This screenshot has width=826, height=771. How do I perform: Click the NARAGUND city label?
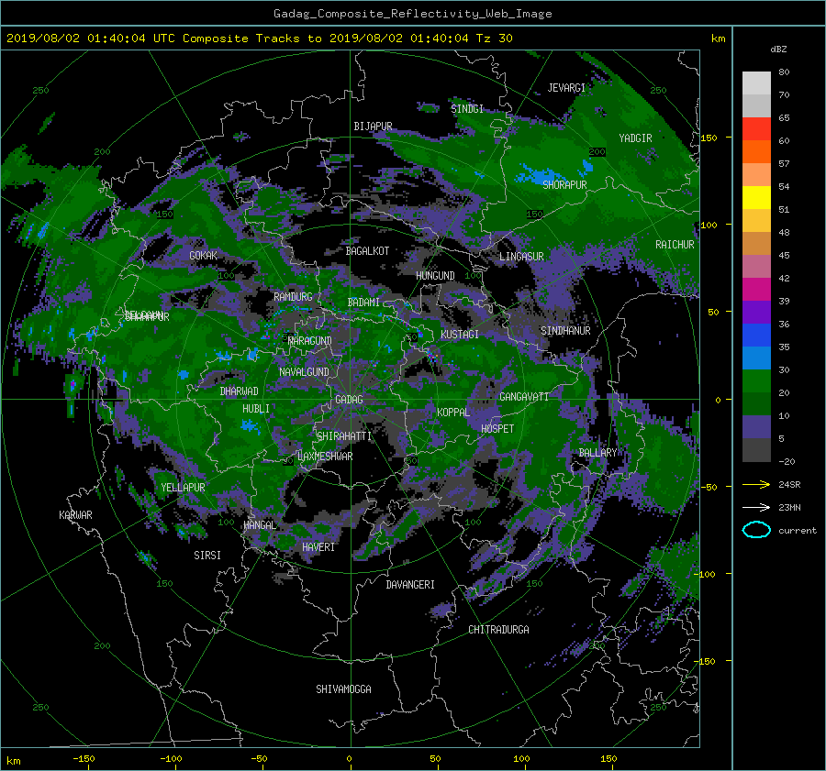[x=310, y=341]
